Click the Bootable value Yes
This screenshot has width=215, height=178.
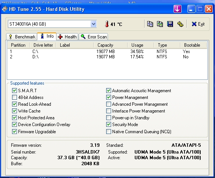pos(186,52)
